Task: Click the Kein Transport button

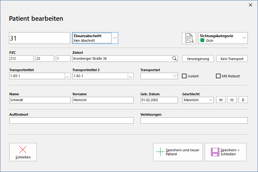Action: 232,58
